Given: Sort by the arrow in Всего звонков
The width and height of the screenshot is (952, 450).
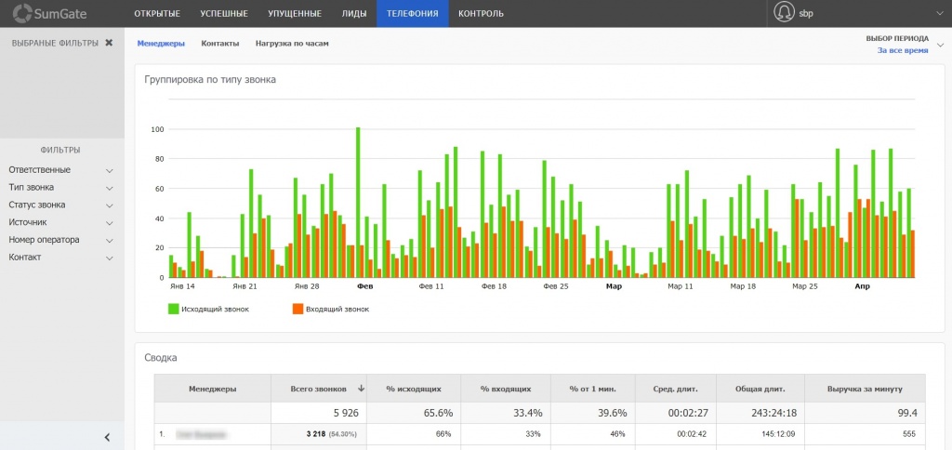Looking at the screenshot, I should click(362, 388).
